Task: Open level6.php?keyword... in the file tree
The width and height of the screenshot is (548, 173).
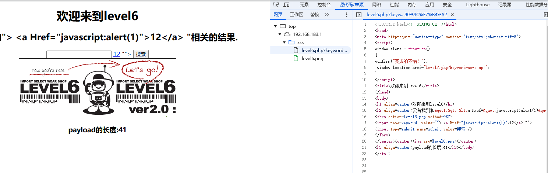Action: pyautogui.click(x=324, y=51)
